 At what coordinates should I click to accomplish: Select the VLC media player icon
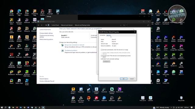pos(158,13)
